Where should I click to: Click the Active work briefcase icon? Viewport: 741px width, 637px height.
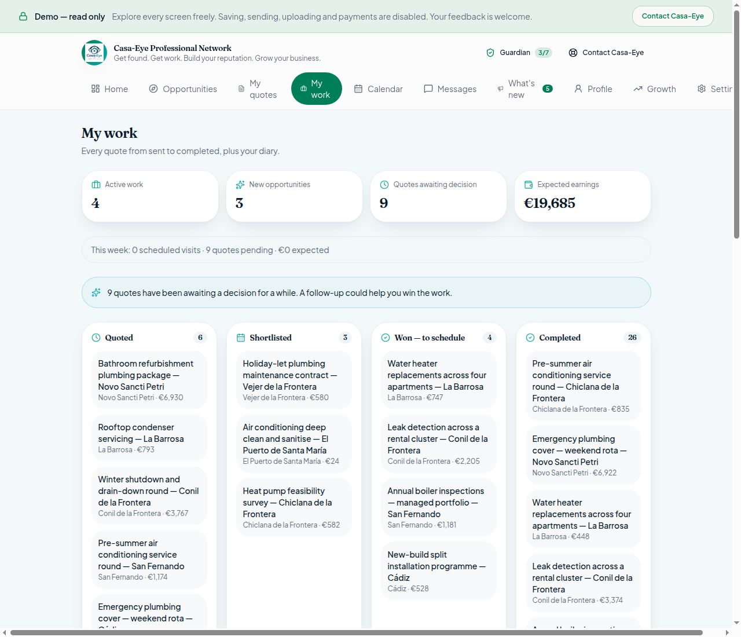tap(96, 185)
